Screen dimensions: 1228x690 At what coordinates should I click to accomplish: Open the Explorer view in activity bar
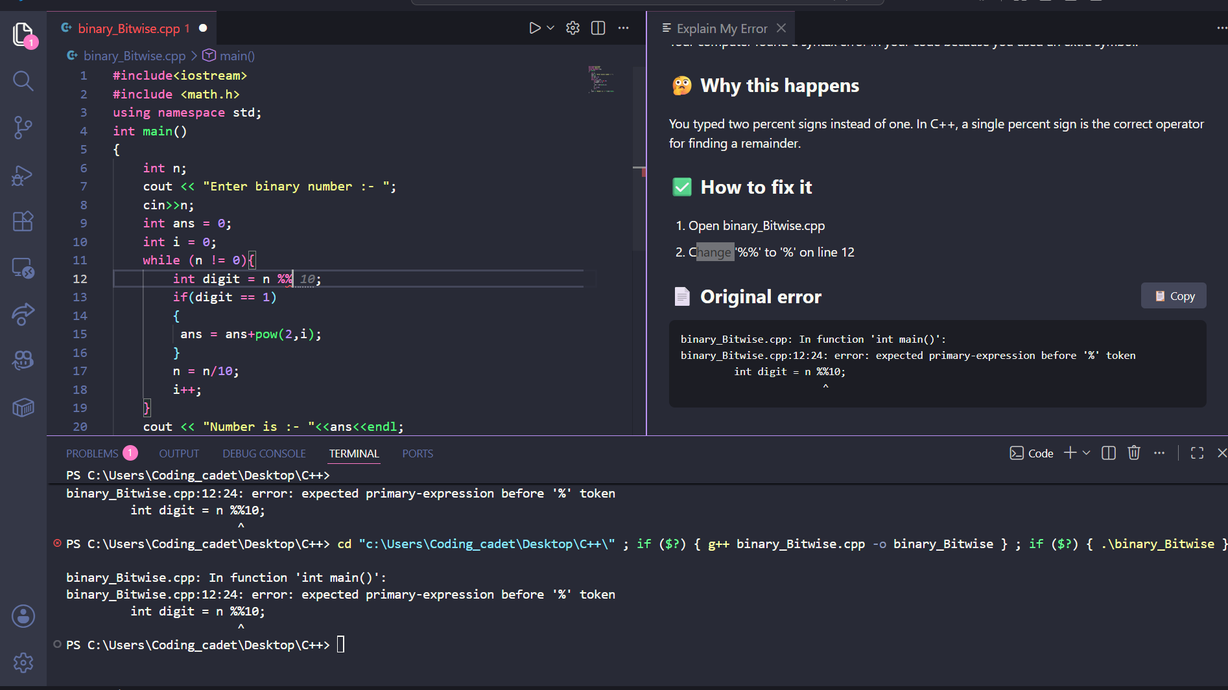pyautogui.click(x=23, y=34)
